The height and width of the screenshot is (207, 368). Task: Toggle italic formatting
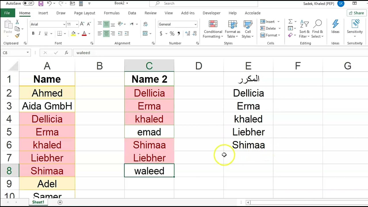point(39,33)
